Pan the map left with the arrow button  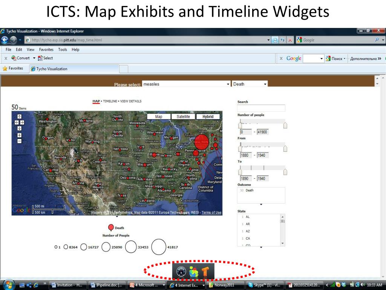tap(17, 122)
